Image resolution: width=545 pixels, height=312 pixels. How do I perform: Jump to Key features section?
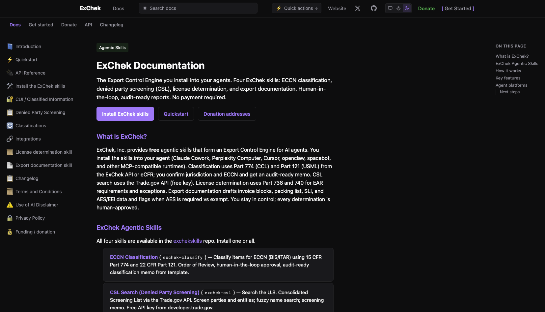click(x=508, y=78)
